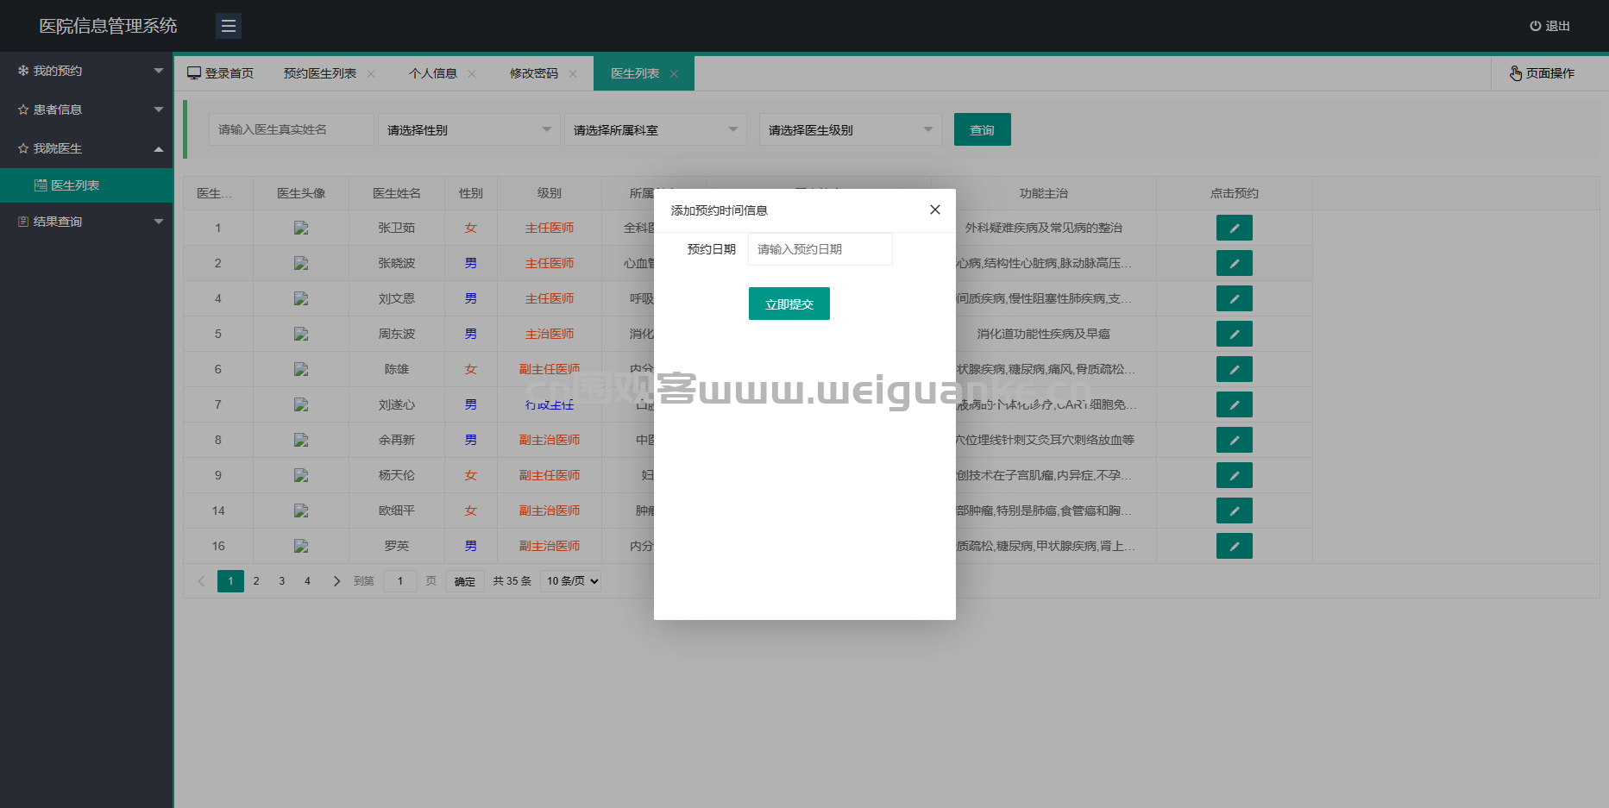Click the 性别 column header
The height and width of the screenshot is (808, 1609).
click(471, 193)
